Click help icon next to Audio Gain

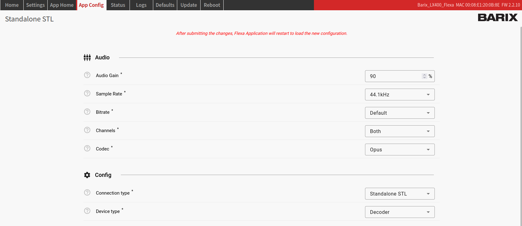pos(87,75)
